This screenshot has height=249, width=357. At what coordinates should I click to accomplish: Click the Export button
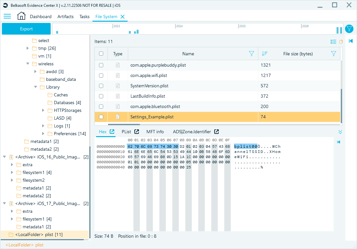tap(26, 29)
